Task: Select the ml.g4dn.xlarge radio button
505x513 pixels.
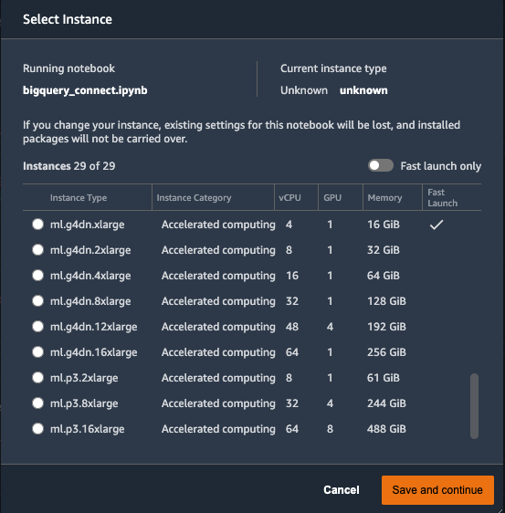Action: [38, 225]
